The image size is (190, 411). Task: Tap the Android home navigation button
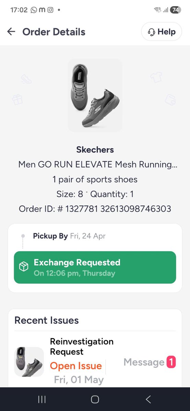click(95, 399)
